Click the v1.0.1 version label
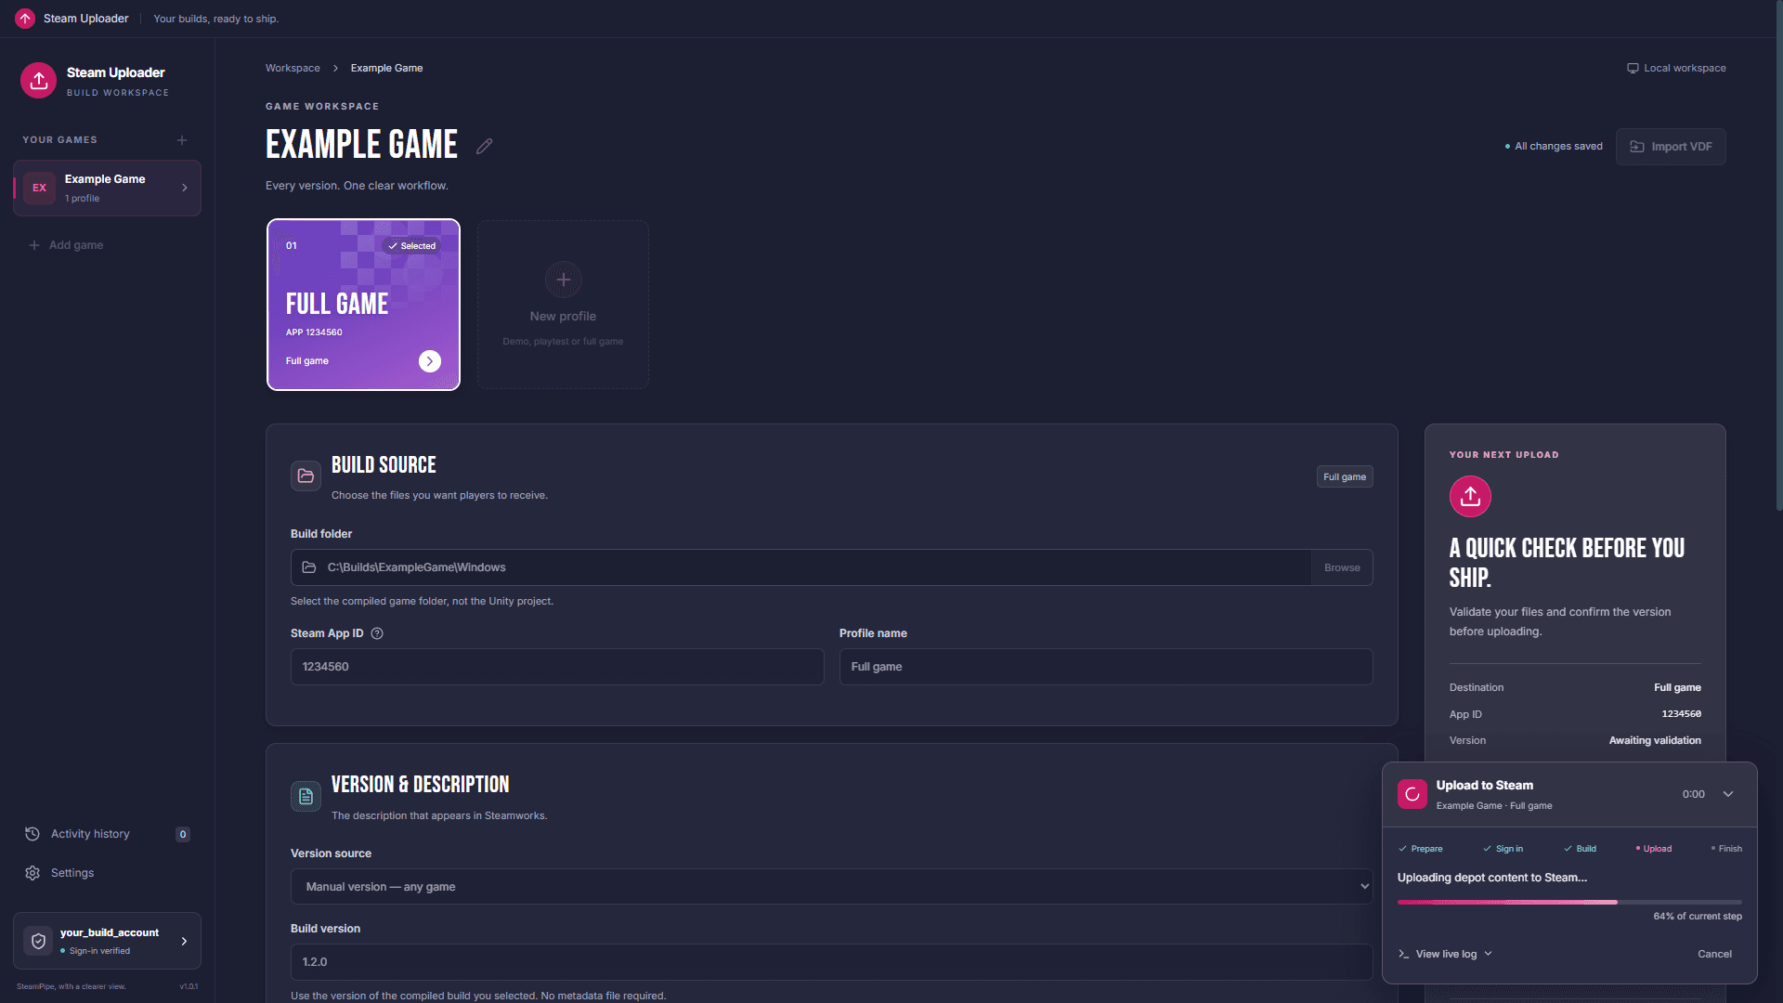Viewport: 1783px width, 1003px height. pos(189,986)
